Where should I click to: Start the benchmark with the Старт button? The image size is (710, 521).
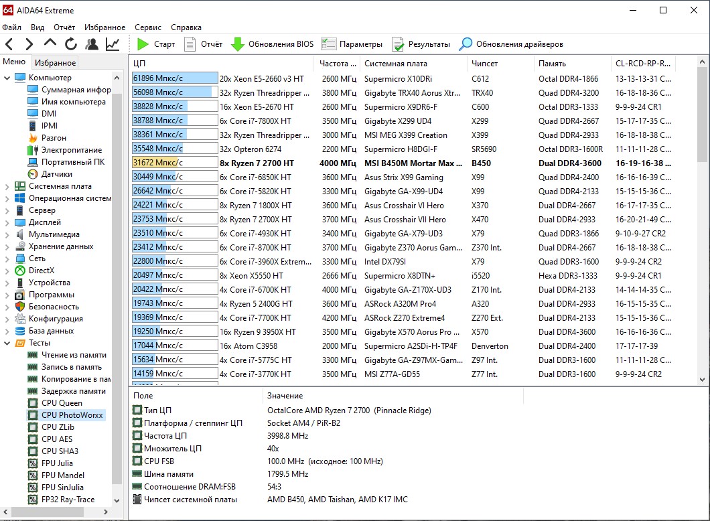(156, 44)
